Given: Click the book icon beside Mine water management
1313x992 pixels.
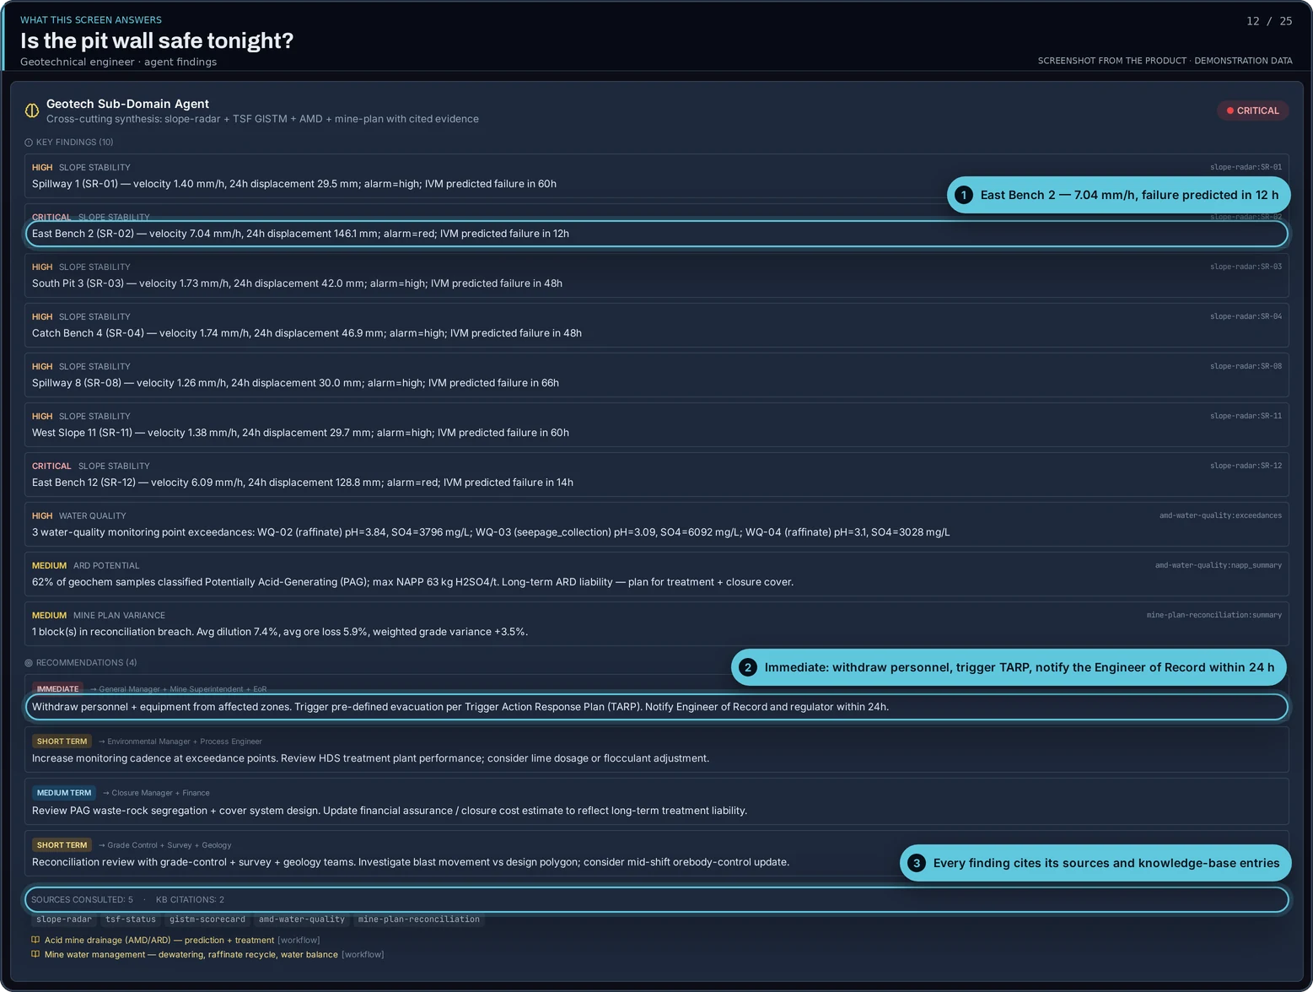Looking at the screenshot, I should (35, 955).
